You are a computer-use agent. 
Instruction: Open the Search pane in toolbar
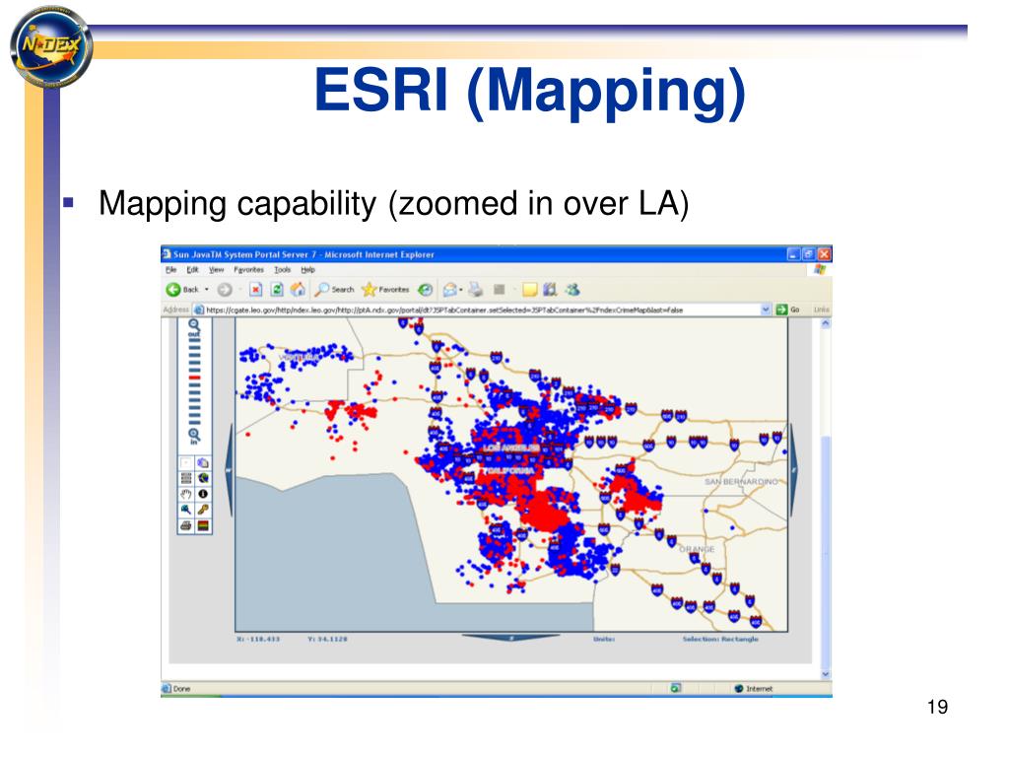335,290
